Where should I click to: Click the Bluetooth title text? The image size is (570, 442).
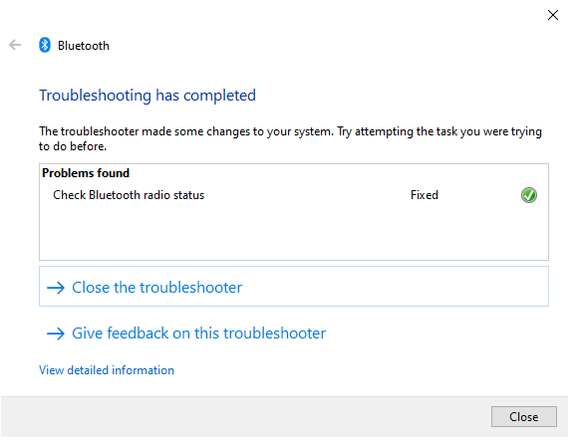(x=84, y=46)
